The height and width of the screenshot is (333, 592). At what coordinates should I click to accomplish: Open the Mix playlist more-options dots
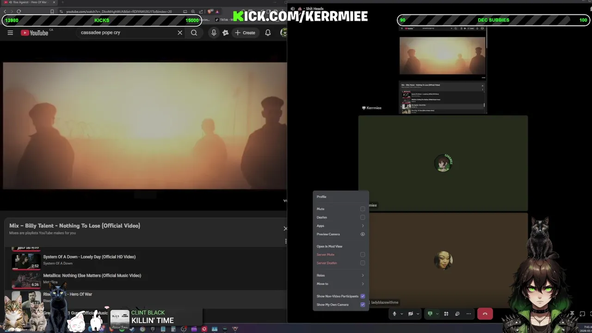point(285,241)
